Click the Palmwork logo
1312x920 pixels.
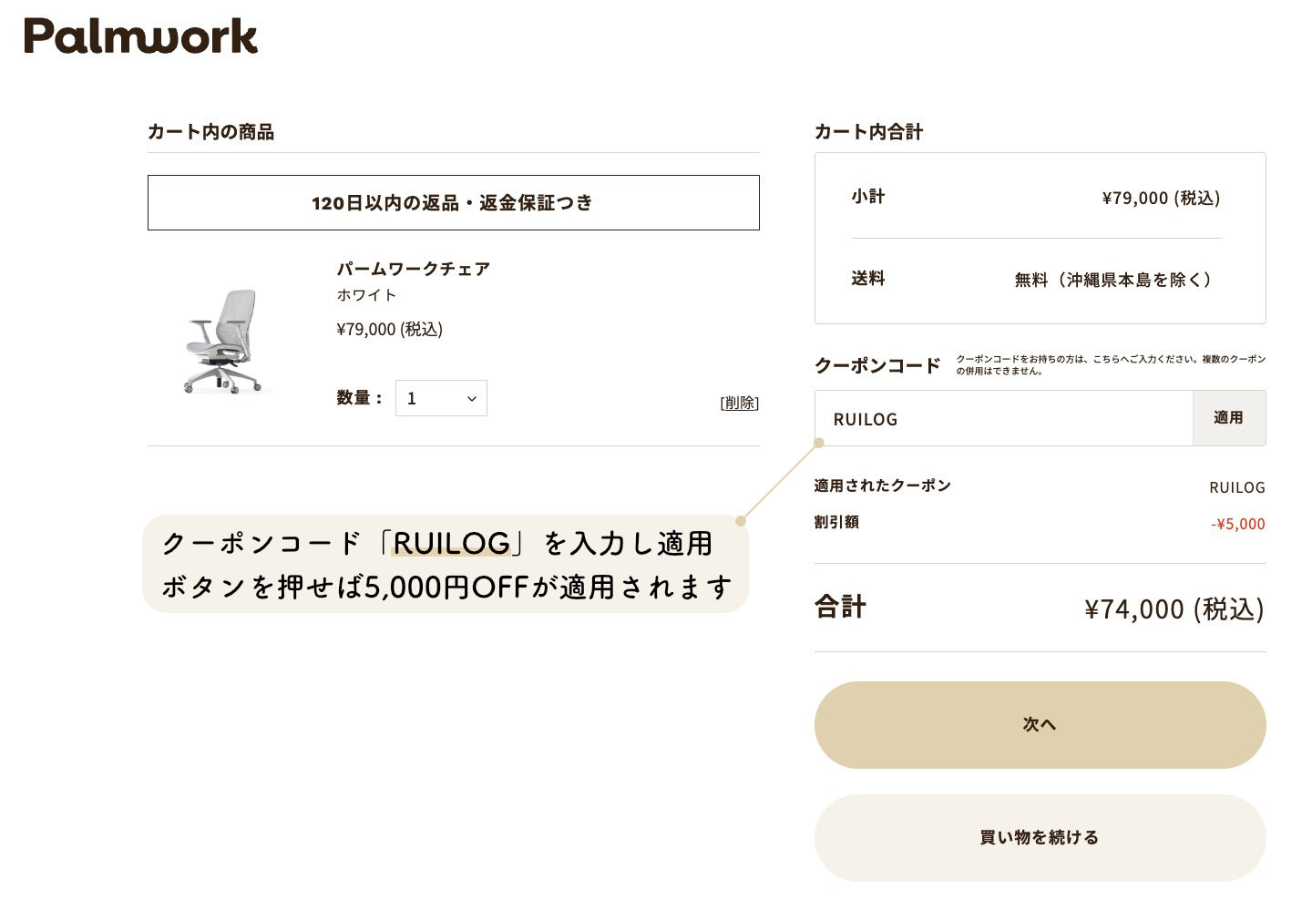[140, 37]
